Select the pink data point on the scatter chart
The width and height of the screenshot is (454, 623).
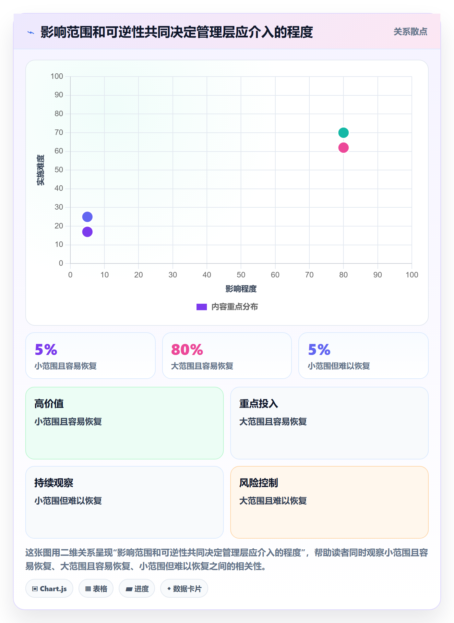pos(343,148)
